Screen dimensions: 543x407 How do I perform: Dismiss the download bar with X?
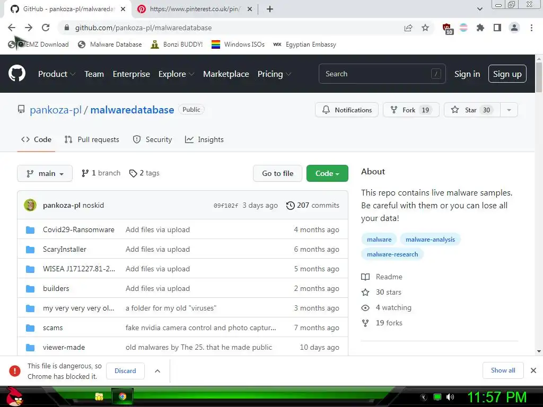pyautogui.click(x=533, y=370)
